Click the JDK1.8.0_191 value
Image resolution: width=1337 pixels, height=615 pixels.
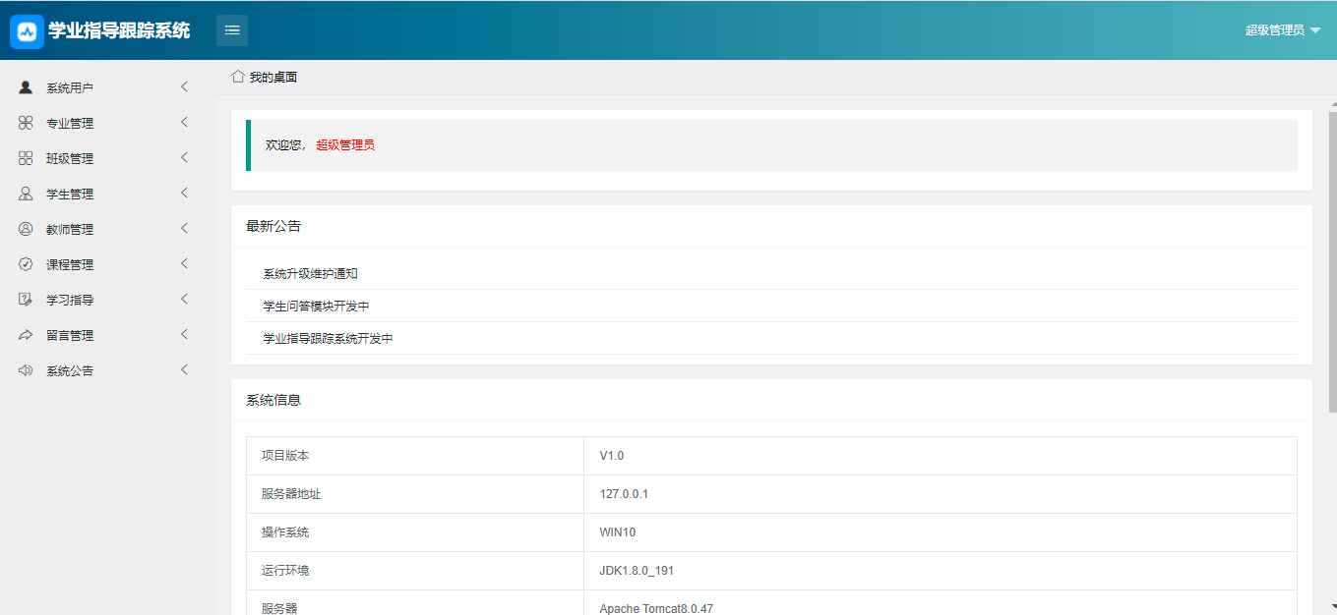637,571
